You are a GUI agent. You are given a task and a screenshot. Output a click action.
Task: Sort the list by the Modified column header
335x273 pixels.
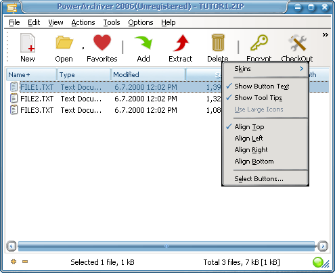pyautogui.click(x=148, y=74)
